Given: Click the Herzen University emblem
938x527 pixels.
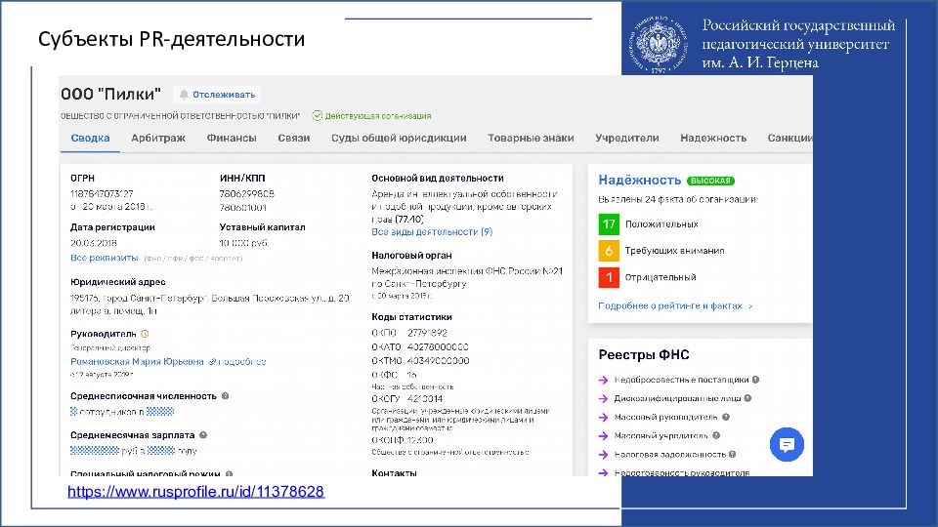Looking at the screenshot, I should click(x=658, y=45).
